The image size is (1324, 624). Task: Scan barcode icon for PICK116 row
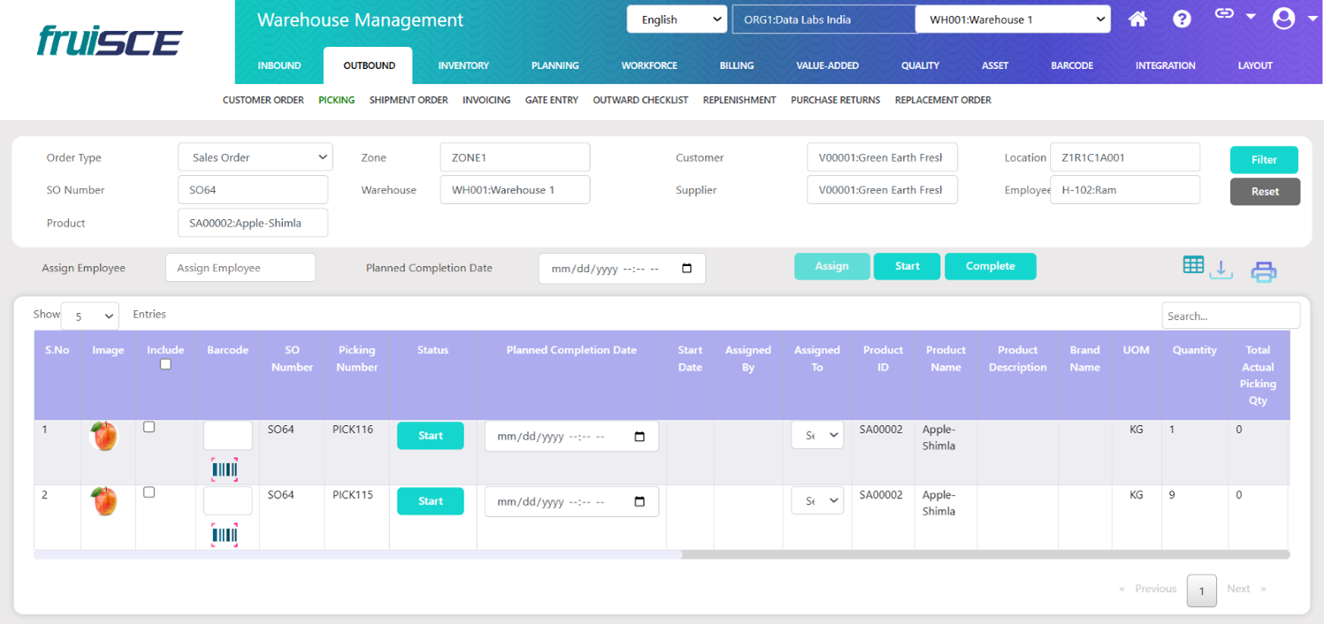click(x=225, y=469)
